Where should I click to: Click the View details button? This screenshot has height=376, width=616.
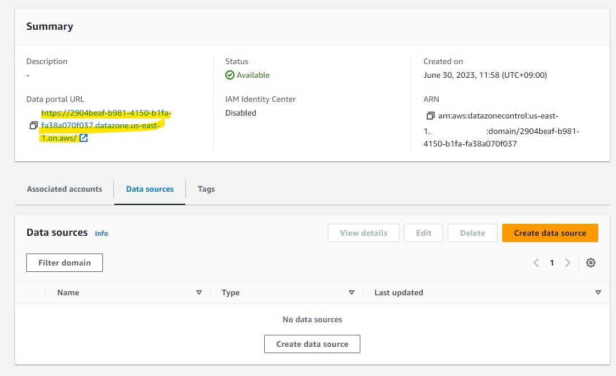pyautogui.click(x=363, y=233)
